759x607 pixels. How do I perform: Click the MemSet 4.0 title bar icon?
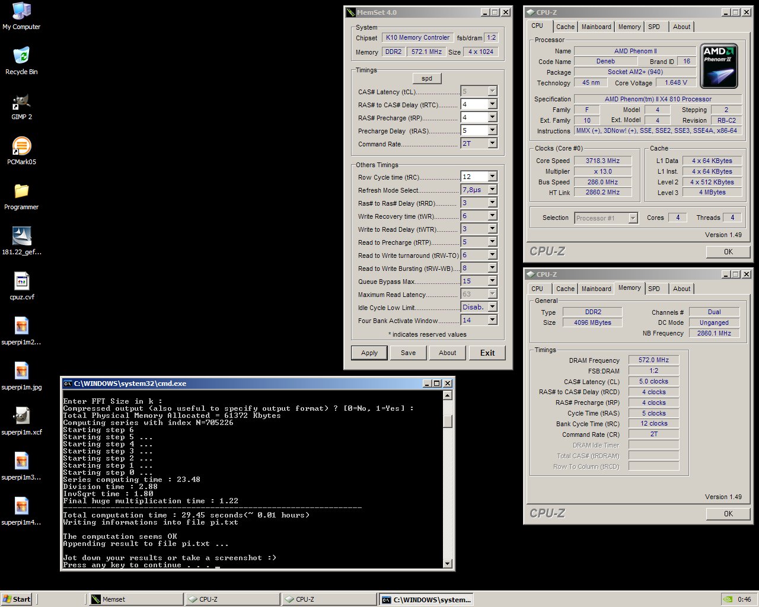click(x=351, y=12)
